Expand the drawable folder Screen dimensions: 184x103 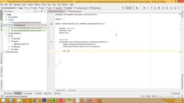[x=9, y=39]
